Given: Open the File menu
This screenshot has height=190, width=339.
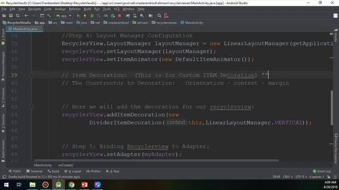Looking at the screenshot, I should click(4, 9).
